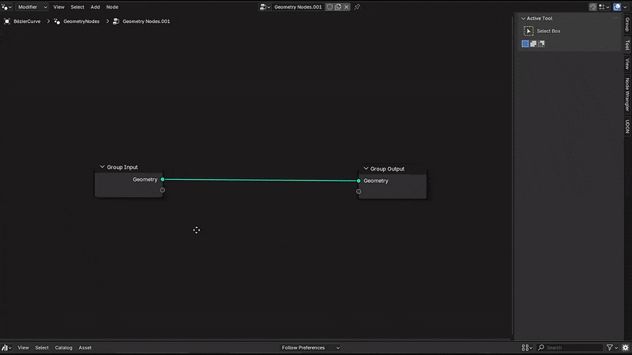Click the Select Box tool icon

[529, 31]
